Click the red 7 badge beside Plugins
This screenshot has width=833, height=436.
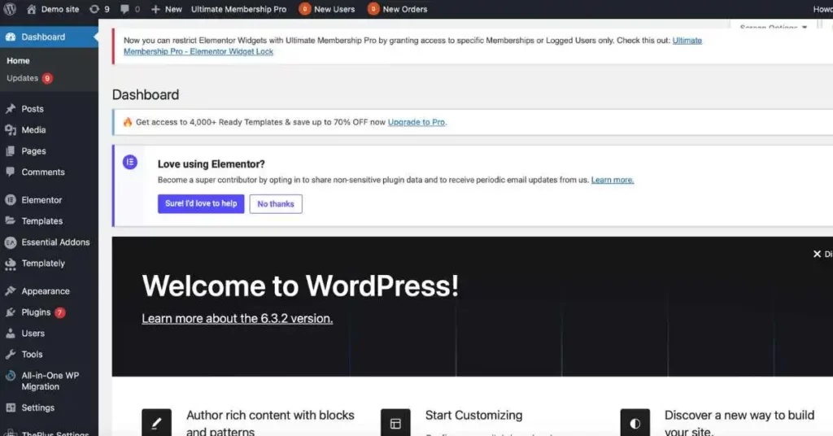click(x=60, y=313)
